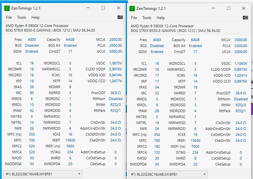Click the camera screenshot icon in left ZenTimings window
Viewport: 253px width, 179px height.
(120, 17)
